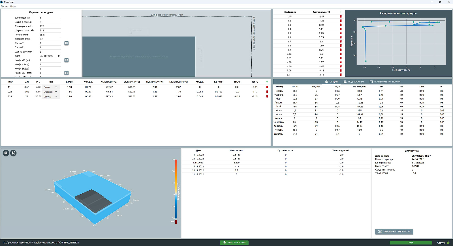Click ДИНАМИКА ТЕМПЕРАТУР button
This screenshot has width=453, height=246.
coord(394,232)
